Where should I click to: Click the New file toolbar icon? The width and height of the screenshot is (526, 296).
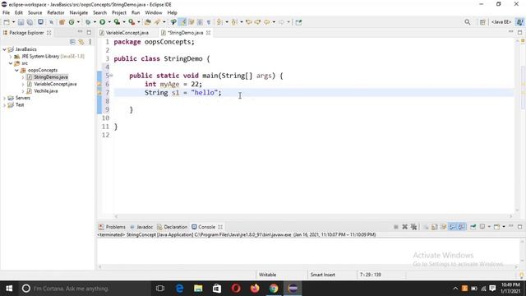[x=7, y=22]
